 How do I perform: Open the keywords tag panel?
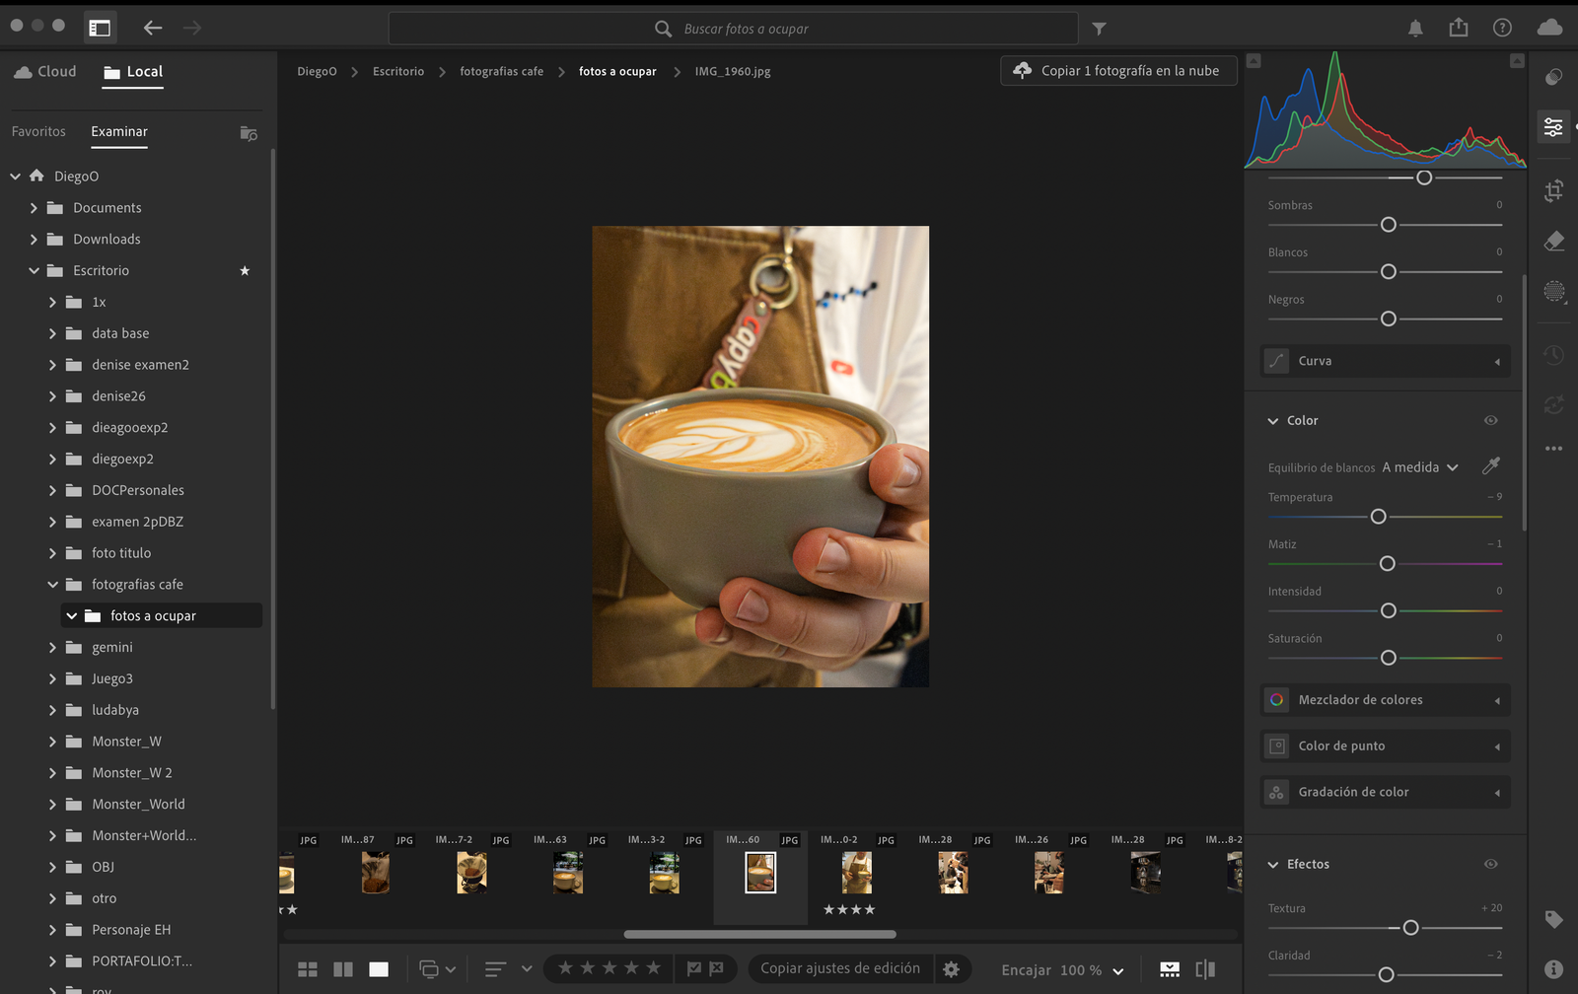[x=1553, y=919]
